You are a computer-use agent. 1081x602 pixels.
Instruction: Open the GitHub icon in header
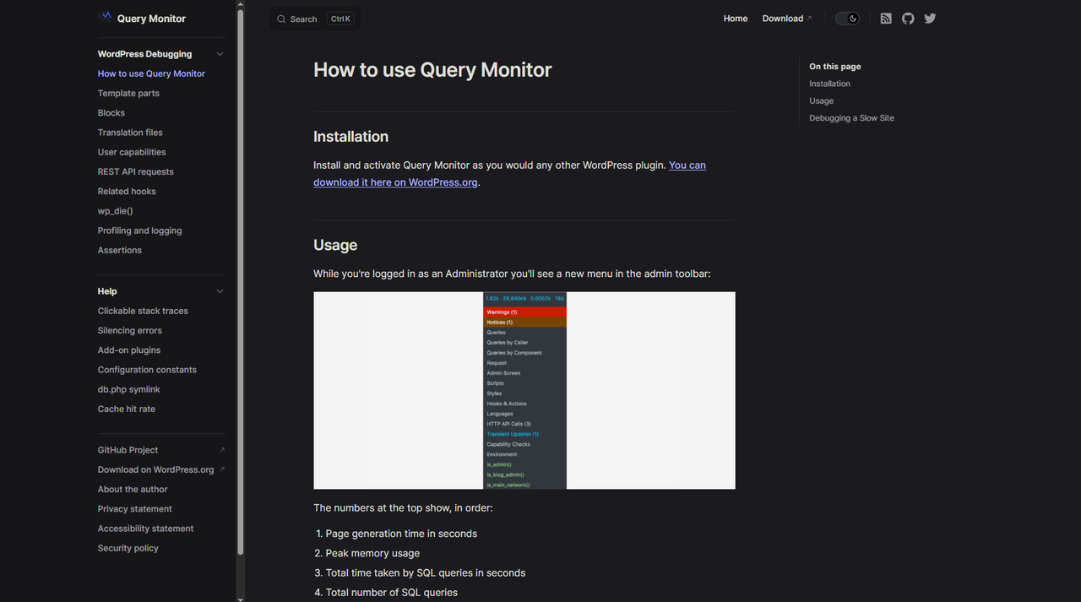pyautogui.click(x=908, y=19)
